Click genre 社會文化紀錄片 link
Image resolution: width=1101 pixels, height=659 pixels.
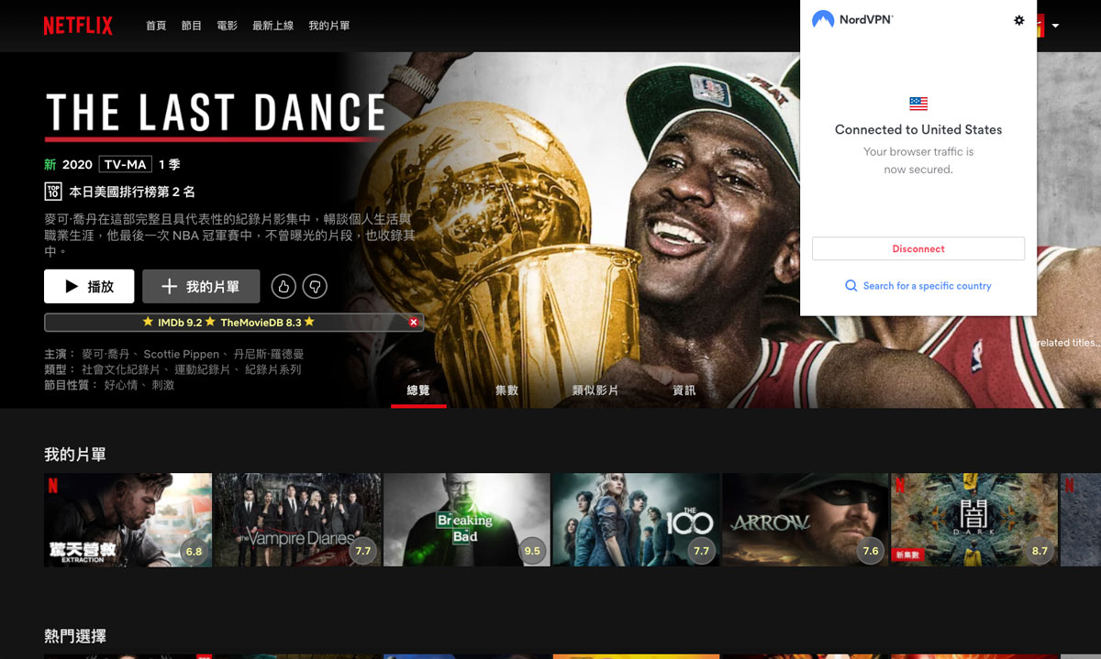click(x=123, y=369)
